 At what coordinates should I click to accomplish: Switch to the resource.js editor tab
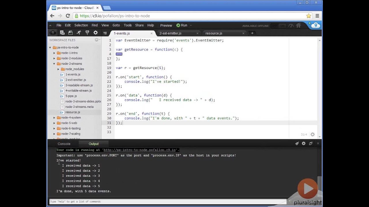(x=214, y=33)
